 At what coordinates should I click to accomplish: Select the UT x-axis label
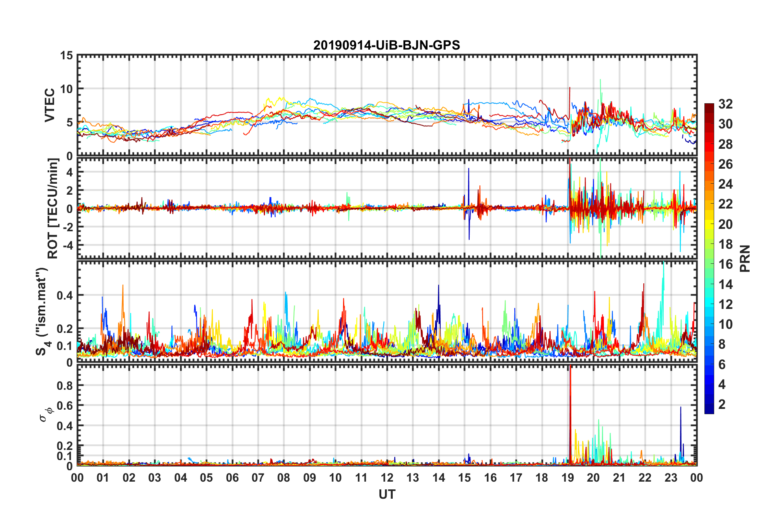[387, 494]
